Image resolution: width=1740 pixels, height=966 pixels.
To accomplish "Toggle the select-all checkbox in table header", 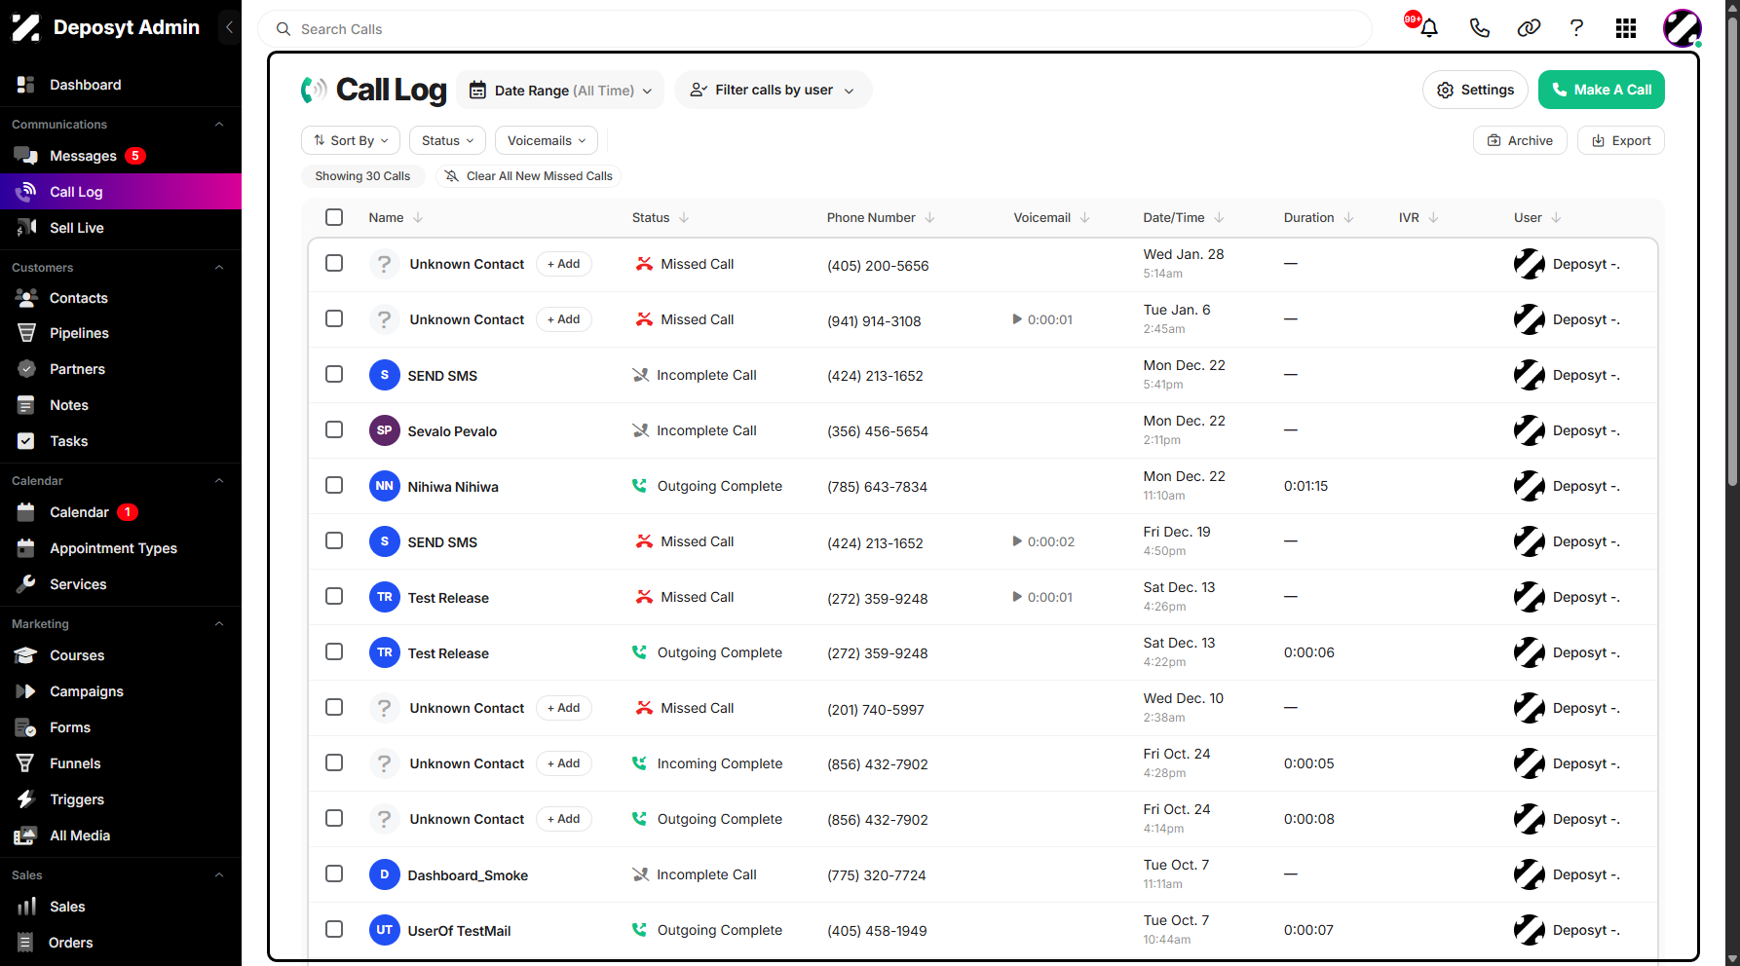I will [x=334, y=217].
